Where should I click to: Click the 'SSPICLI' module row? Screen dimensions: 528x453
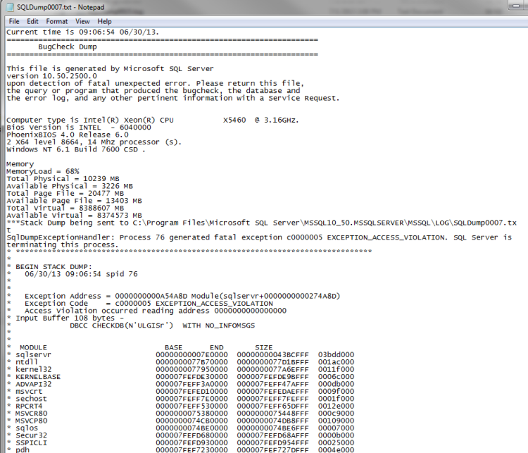click(180, 443)
